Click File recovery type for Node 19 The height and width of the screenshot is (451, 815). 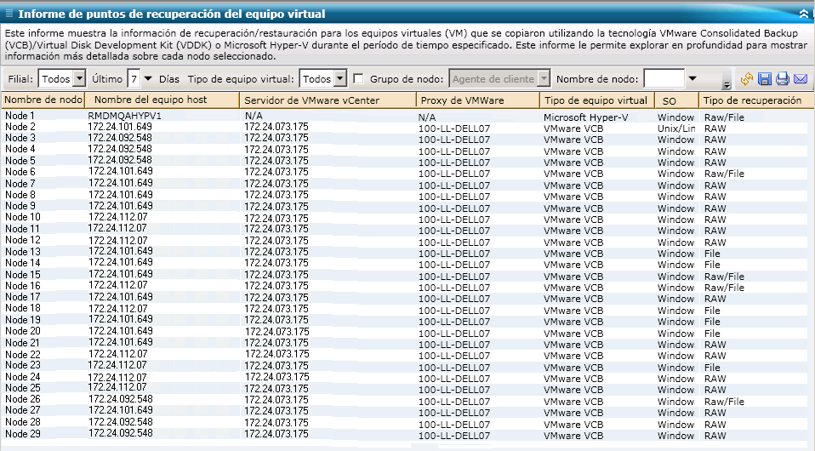[x=712, y=322]
